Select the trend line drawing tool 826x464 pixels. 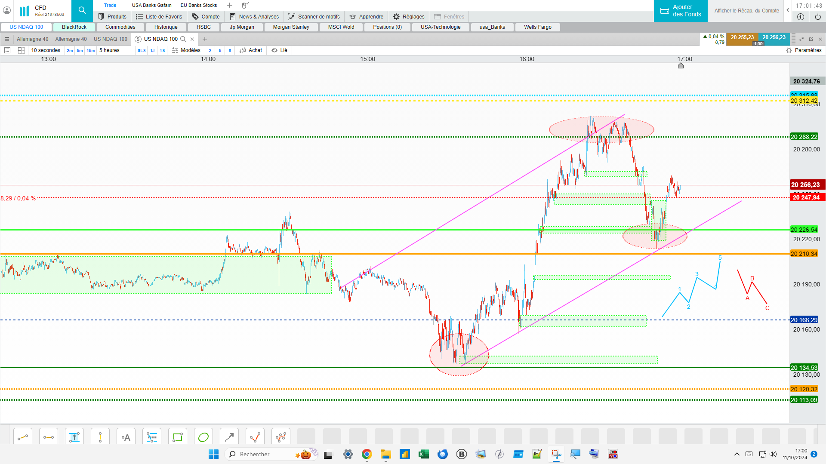[23, 437]
